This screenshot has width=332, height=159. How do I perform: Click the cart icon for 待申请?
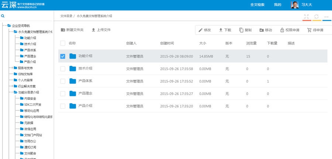(309, 30)
